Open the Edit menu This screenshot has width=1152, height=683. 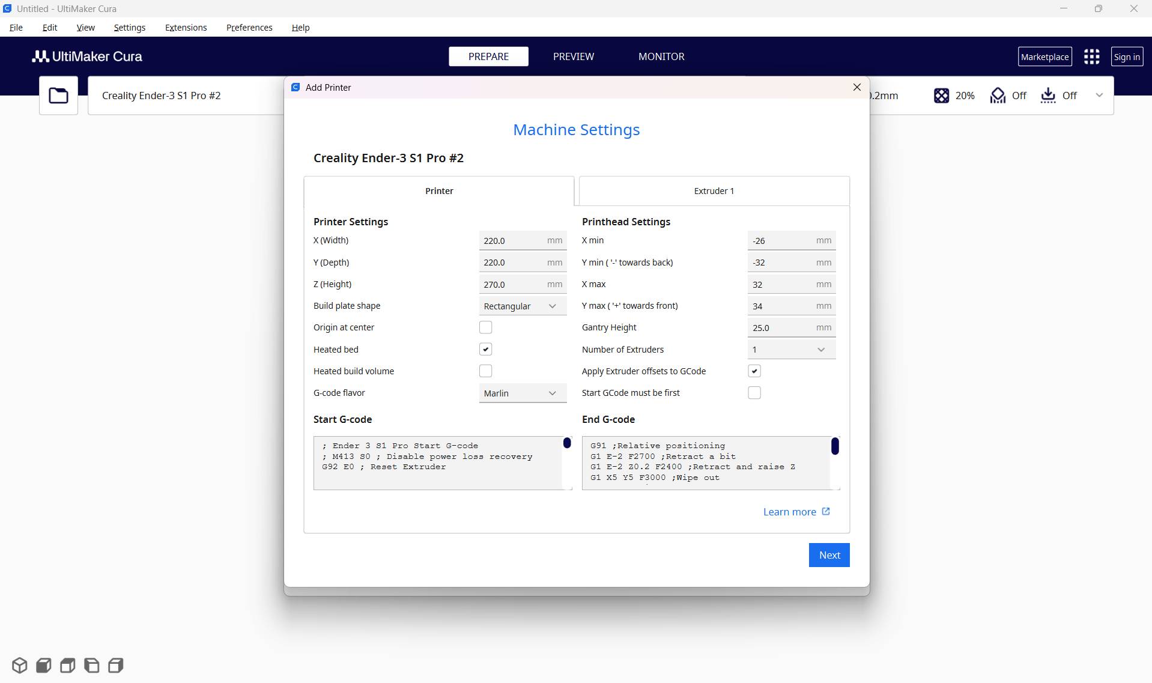point(50,28)
